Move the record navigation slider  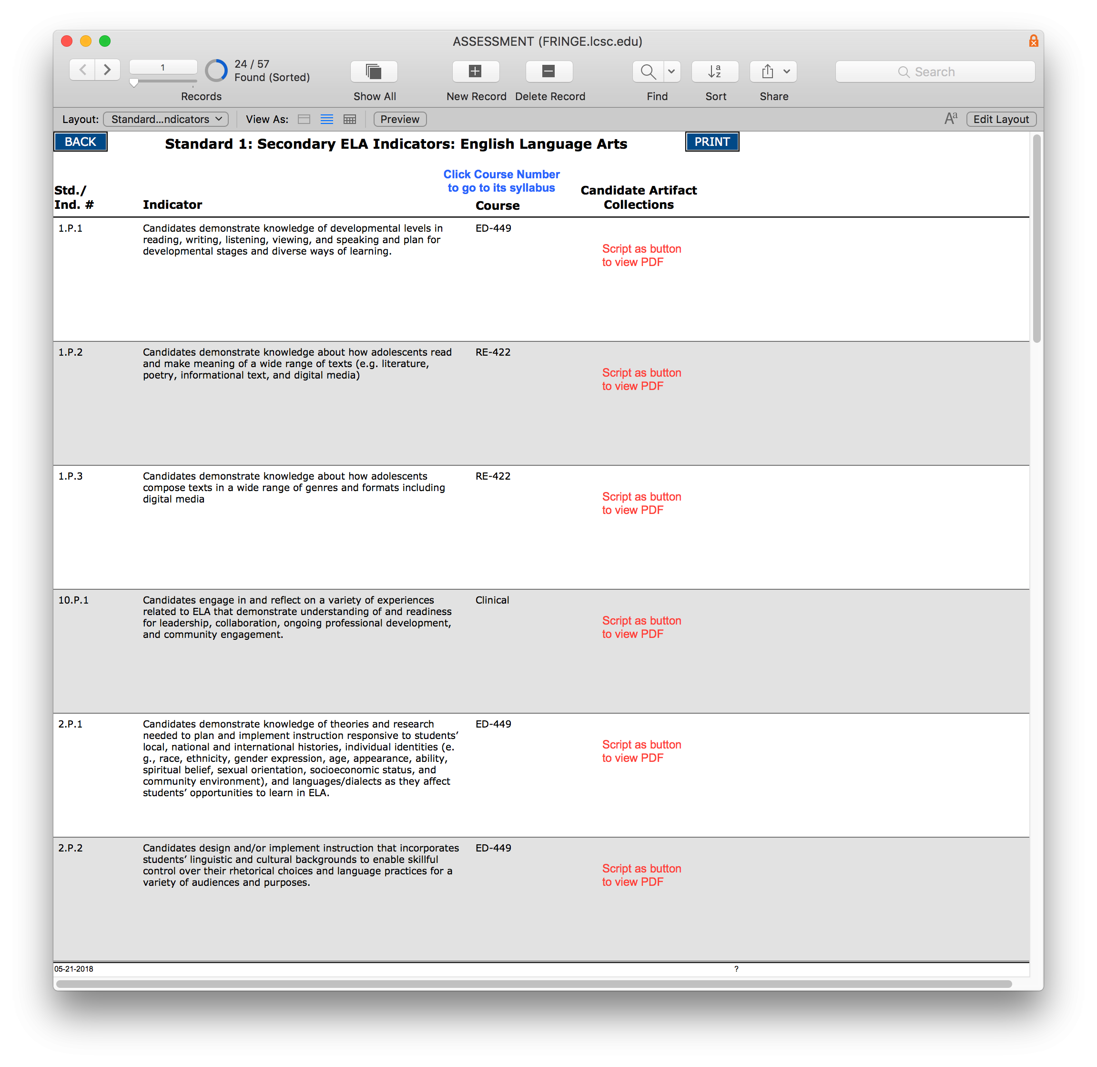[134, 82]
